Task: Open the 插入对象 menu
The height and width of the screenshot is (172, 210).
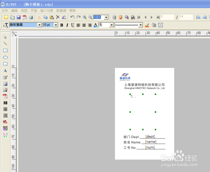Action: tap(47, 11)
